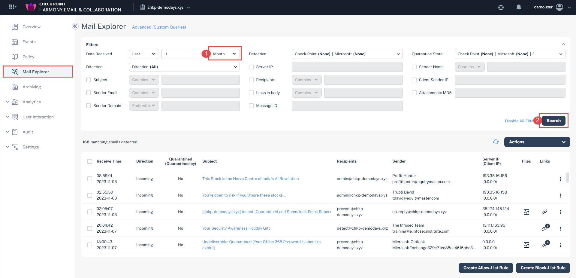Enable the Server IP filter checkbox

pos(251,67)
